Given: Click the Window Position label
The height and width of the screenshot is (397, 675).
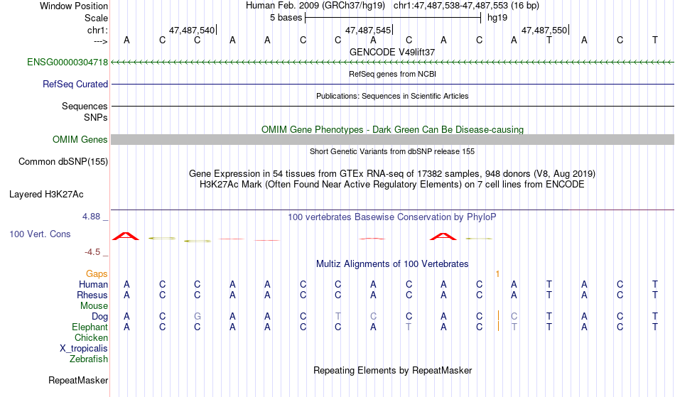Looking at the screenshot, I should [x=74, y=6].
